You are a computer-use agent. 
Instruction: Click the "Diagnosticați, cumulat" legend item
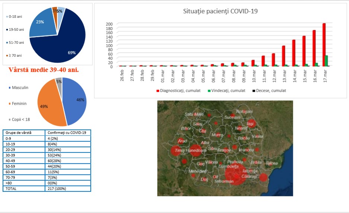tap(180, 91)
